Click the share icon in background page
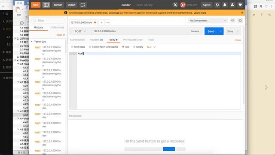 click(x=269, y=15)
